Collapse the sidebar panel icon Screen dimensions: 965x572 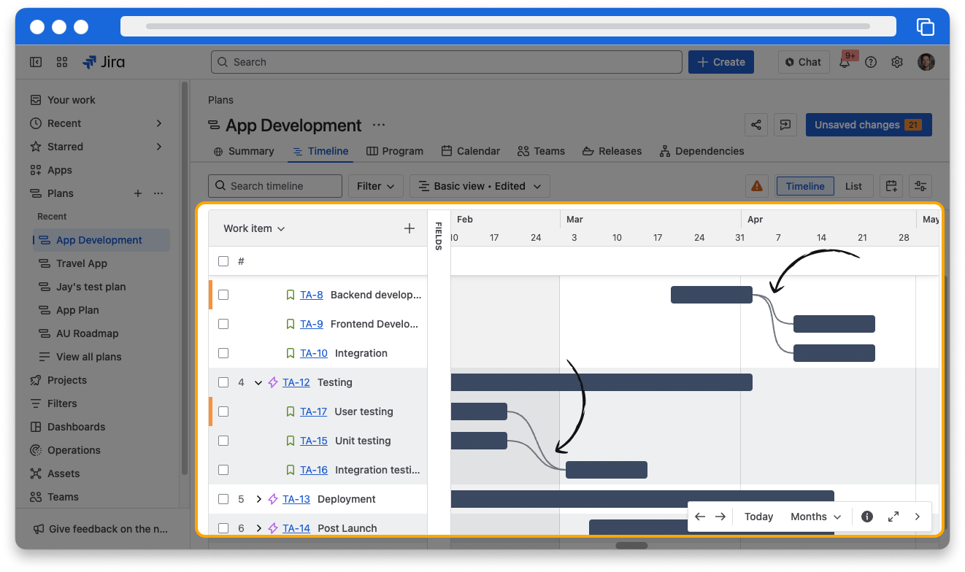tap(36, 62)
